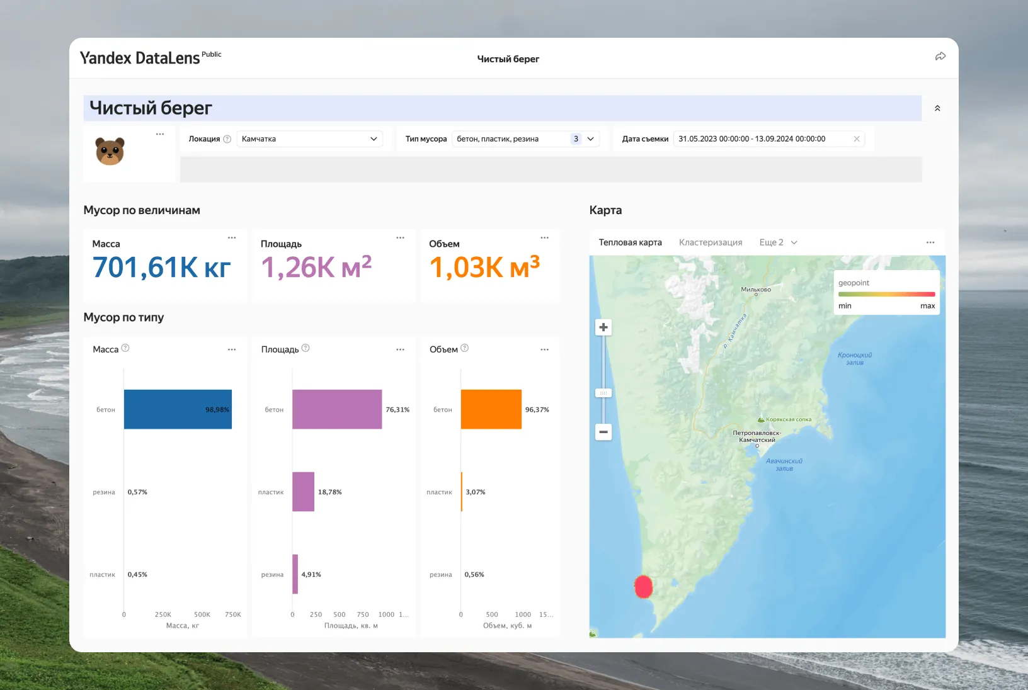Clear the Дата съемки date range
The image size is (1028, 690).
(856, 139)
